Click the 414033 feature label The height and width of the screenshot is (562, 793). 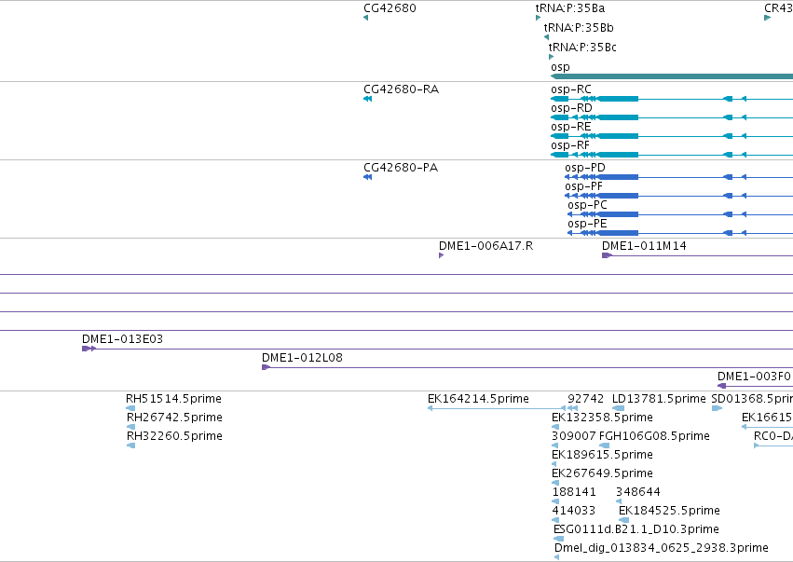(x=573, y=512)
